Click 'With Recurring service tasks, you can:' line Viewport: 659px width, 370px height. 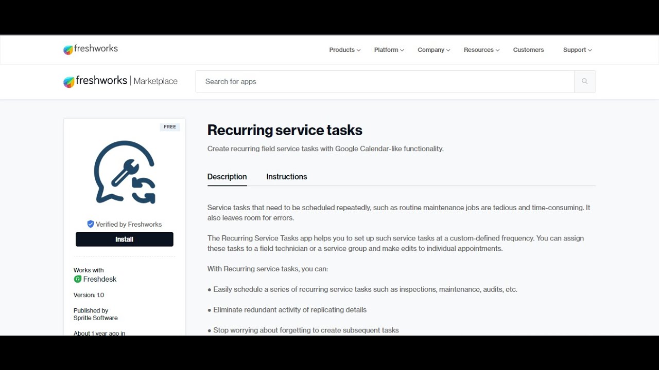[x=268, y=269]
